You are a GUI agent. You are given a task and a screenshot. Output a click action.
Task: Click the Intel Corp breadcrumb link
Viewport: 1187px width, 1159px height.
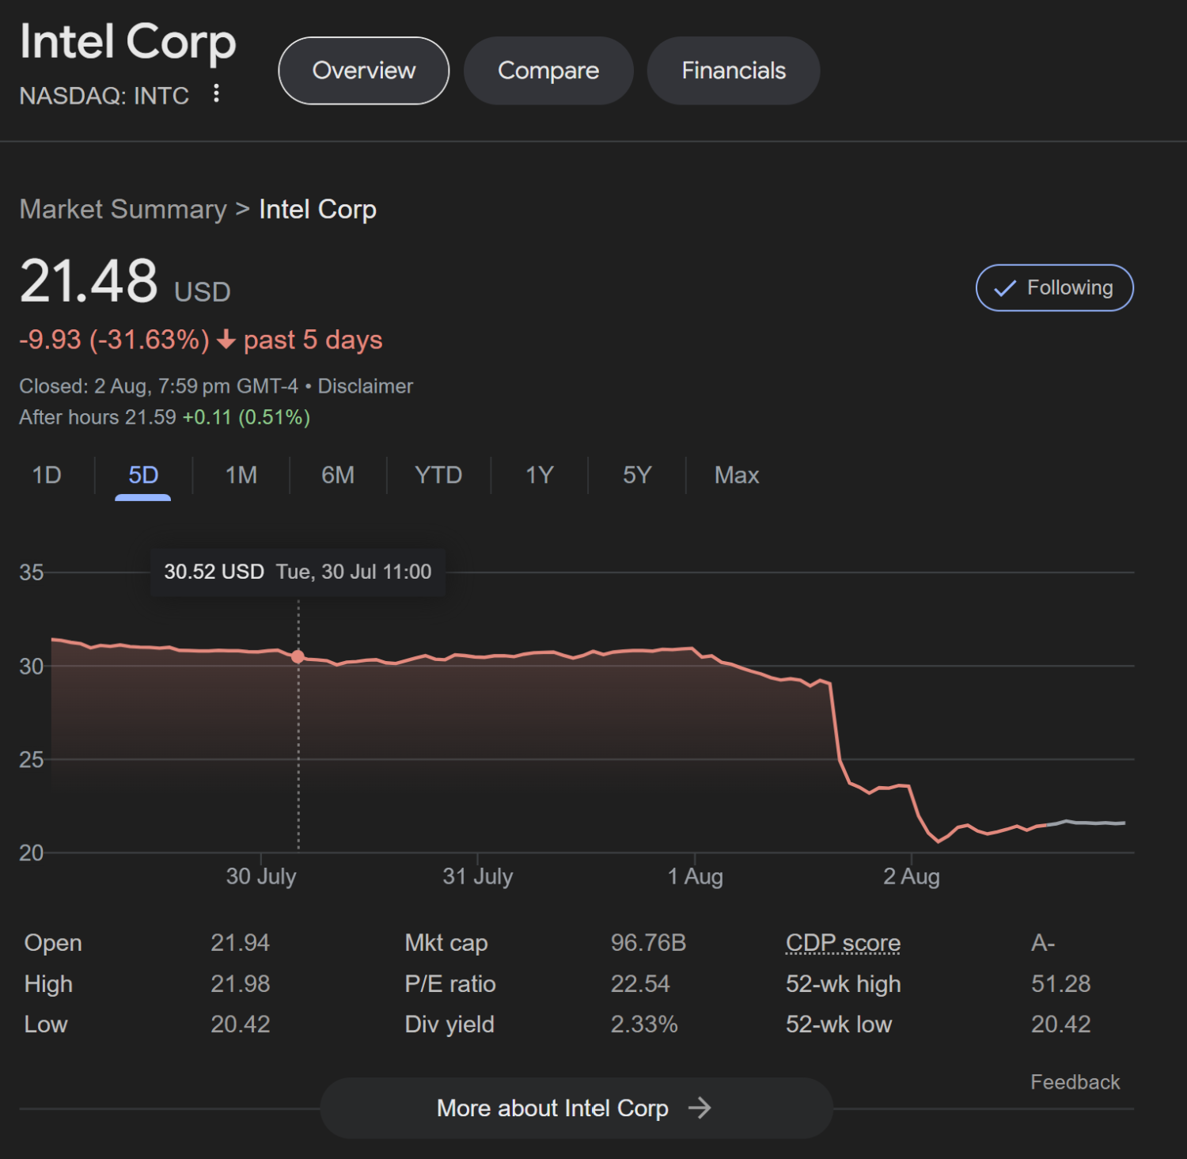[x=317, y=209]
